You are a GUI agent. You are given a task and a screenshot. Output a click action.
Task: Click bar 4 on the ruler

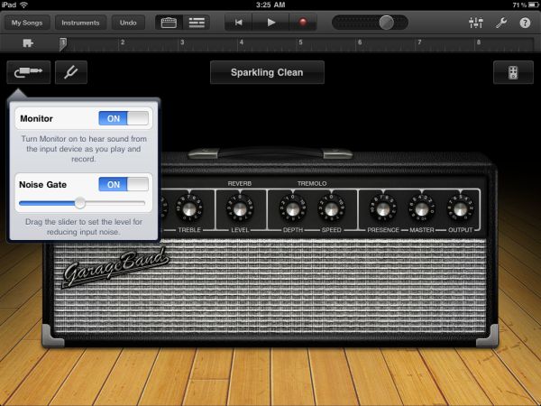click(241, 42)
